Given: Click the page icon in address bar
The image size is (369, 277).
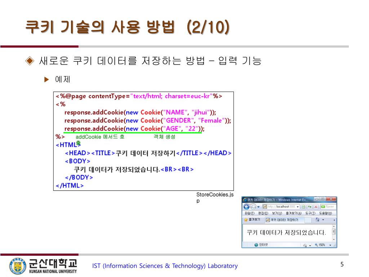Looking at the screenshot, I should (x=265, y=207).
